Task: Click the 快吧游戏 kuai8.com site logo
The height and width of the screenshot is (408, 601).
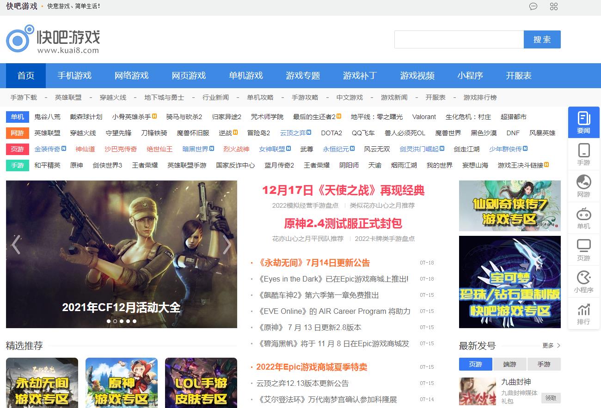Action: point(53,39)
